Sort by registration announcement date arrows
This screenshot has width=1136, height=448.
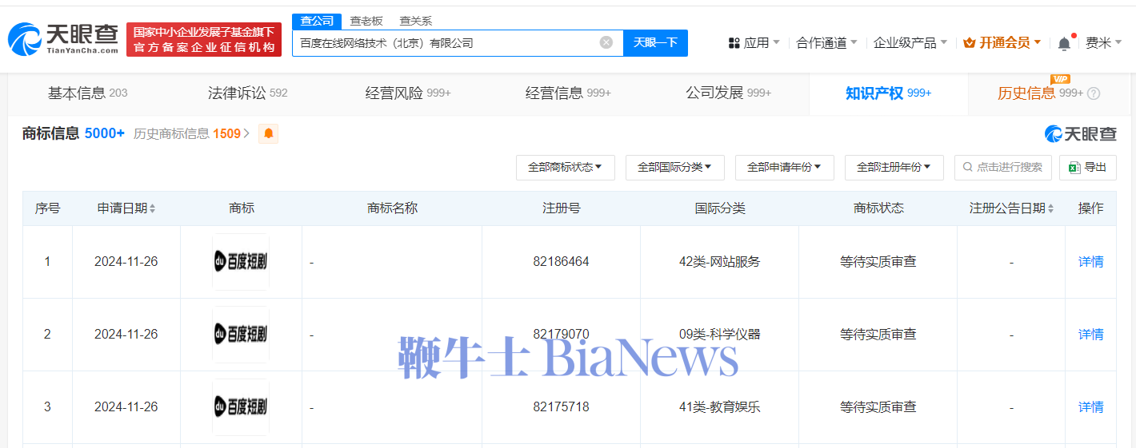tap(1050, 208)
